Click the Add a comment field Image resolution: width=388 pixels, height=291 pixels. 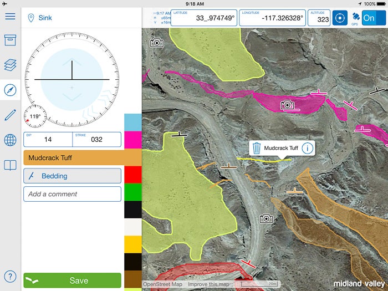pyautogui.click(x=72, y=194)
